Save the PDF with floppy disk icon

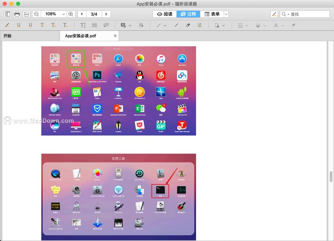coord(26,14)
